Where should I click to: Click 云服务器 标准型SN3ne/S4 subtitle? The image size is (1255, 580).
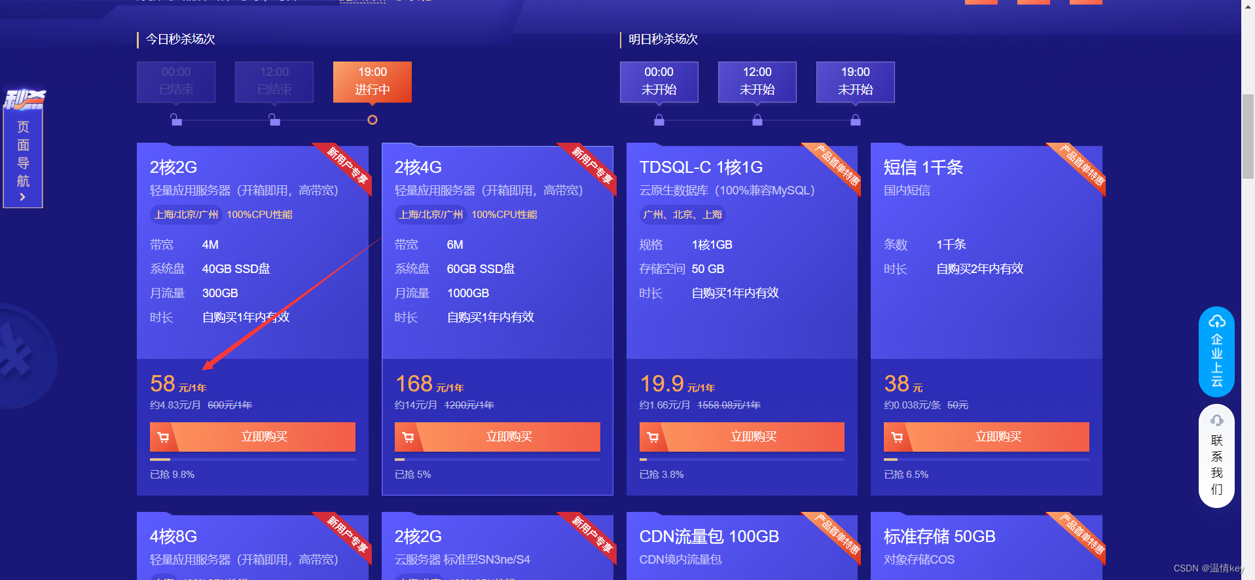[x=462, y=560]
